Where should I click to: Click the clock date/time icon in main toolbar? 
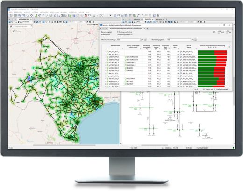[28, 15]
